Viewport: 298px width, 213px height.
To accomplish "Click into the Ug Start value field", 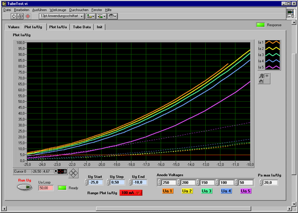I will [x=96, y=182].
